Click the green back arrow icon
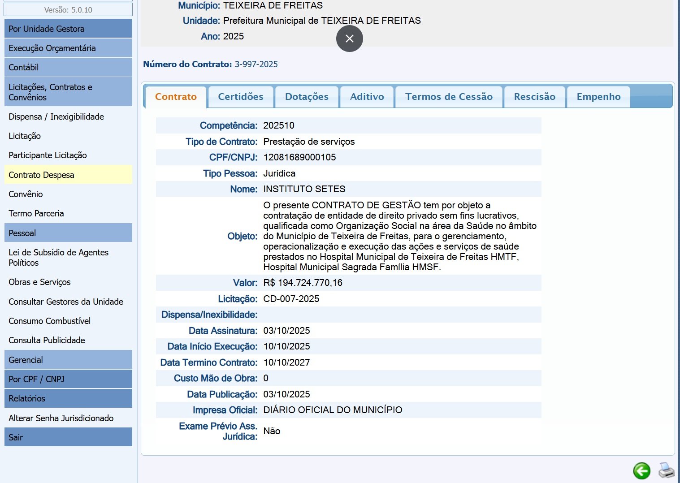680x483 pixels. tap(642, 471)
